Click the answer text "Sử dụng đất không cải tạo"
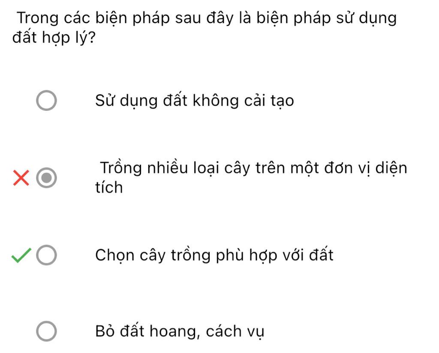 [194, 101]
